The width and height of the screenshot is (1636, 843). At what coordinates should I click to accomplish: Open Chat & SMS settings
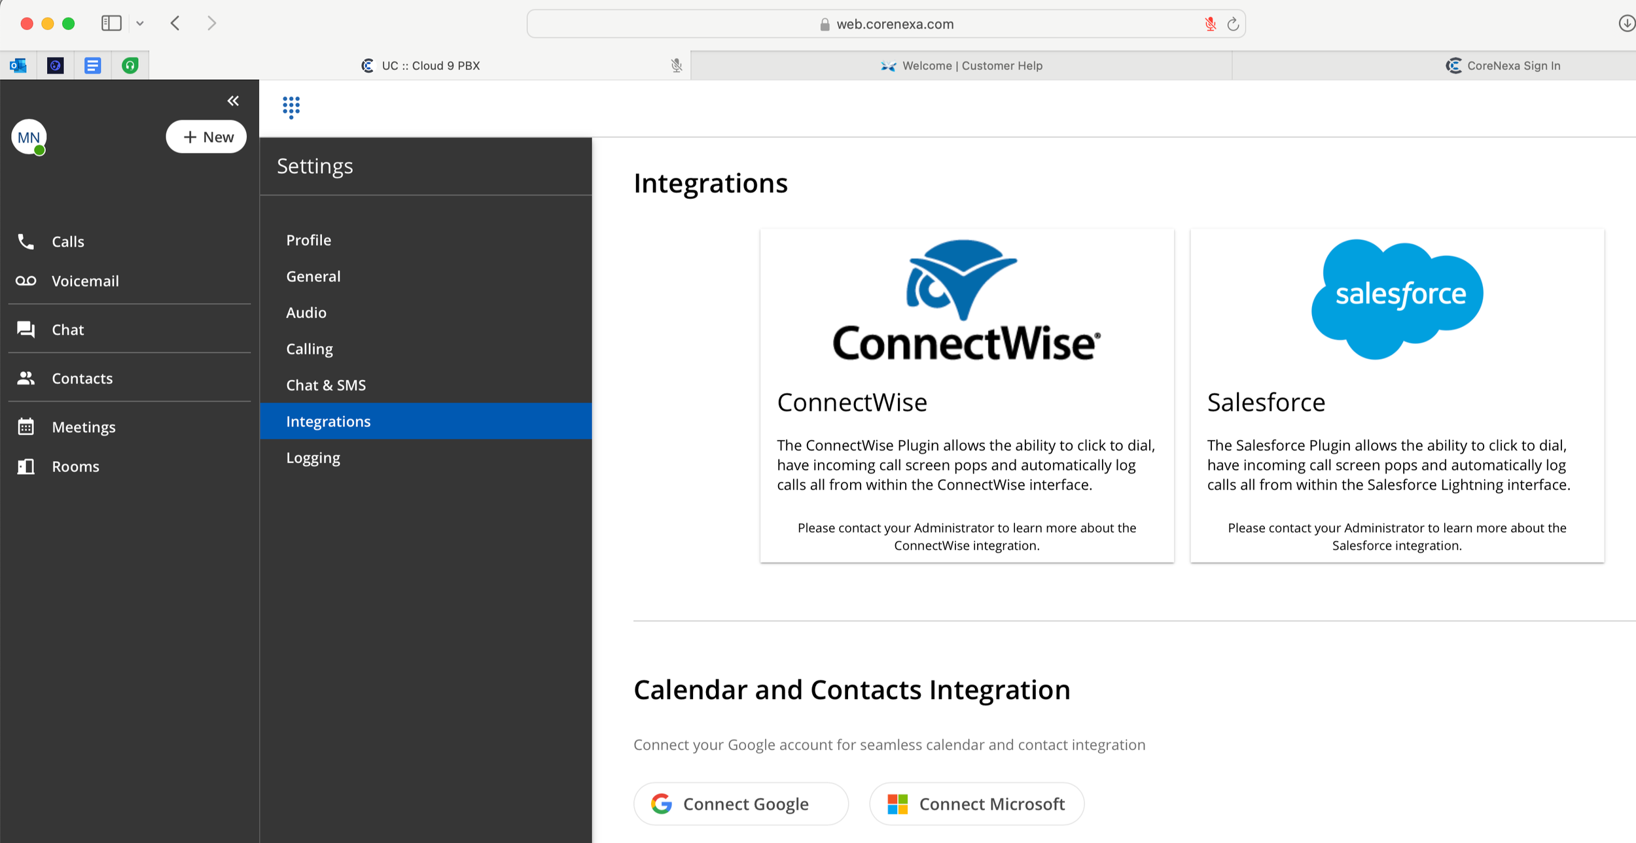coord(326,385)
